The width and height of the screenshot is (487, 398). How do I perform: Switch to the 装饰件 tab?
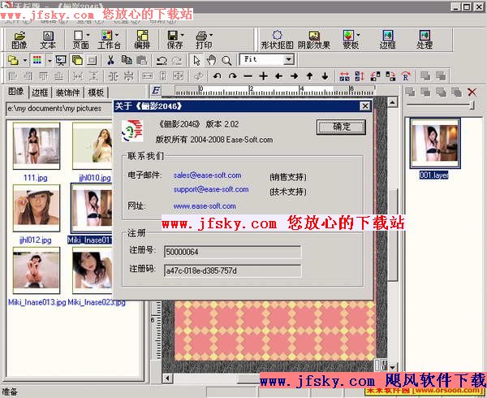click(67, 93)
